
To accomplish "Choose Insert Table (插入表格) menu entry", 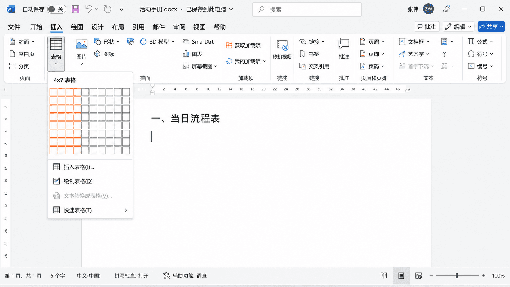I will 90,167.
